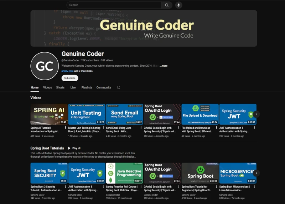
Task: Open Spring Reactive Full Course title link
Action: tap(122, 188)
